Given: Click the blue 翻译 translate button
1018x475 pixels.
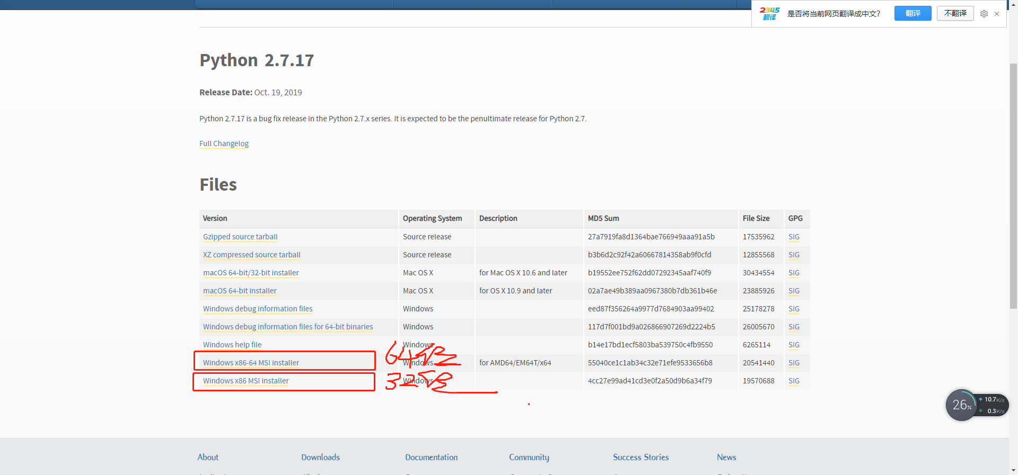Looking at the screenshot, I should [x=912, y=13].
